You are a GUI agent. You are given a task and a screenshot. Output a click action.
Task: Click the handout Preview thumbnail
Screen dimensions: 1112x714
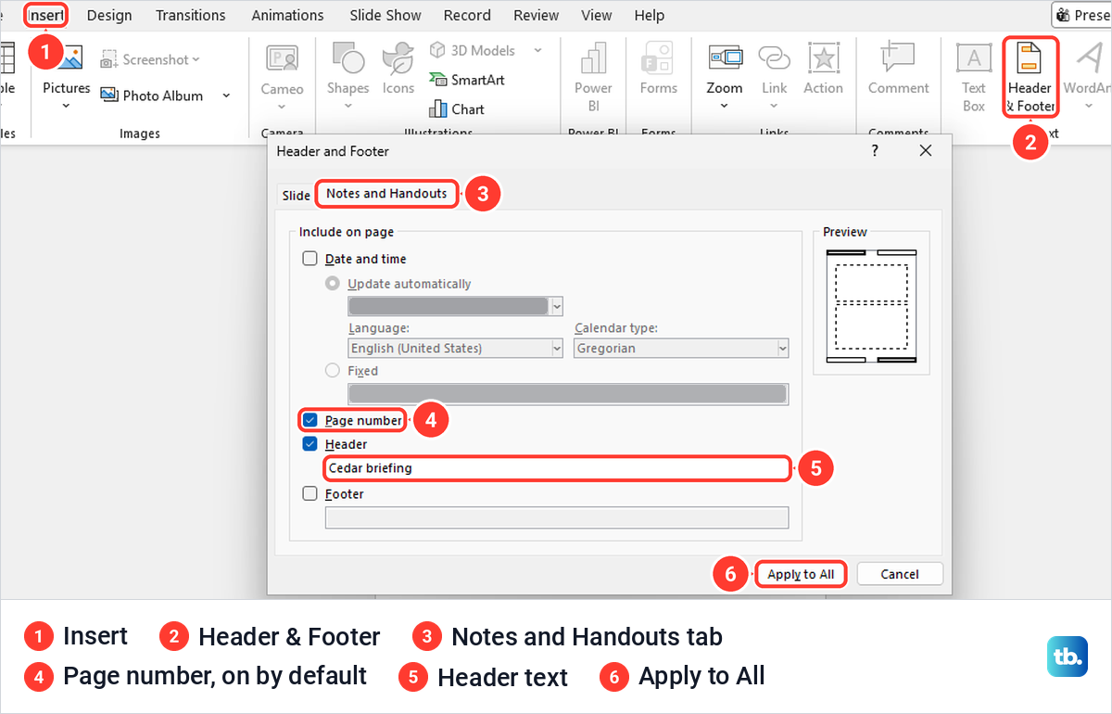click(x=870, y=306)
